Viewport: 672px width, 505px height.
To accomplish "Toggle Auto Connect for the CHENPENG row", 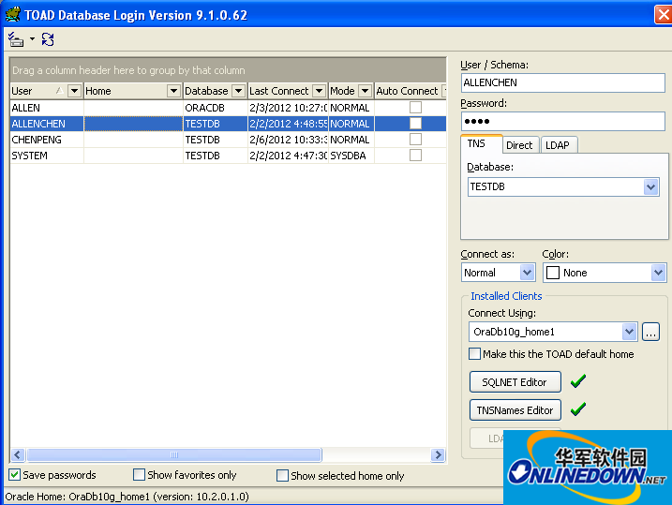I will coord(415,140).
